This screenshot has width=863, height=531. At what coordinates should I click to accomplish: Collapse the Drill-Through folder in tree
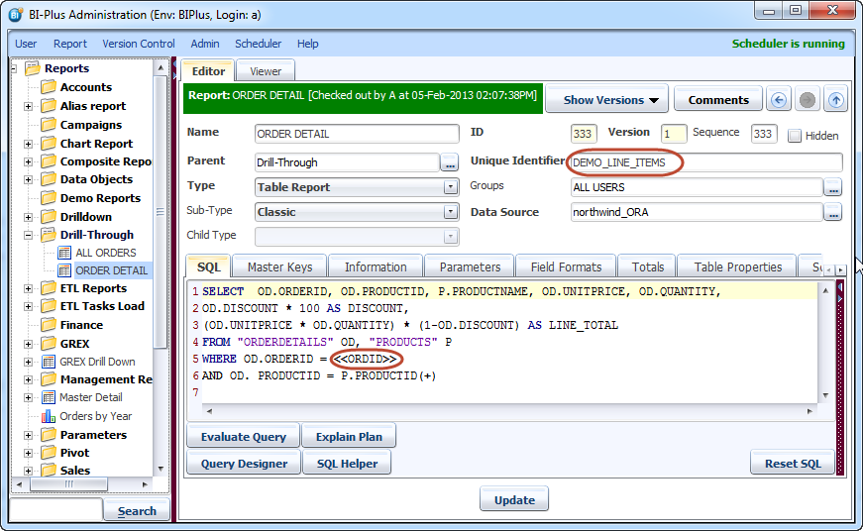(x=28, y=236)
